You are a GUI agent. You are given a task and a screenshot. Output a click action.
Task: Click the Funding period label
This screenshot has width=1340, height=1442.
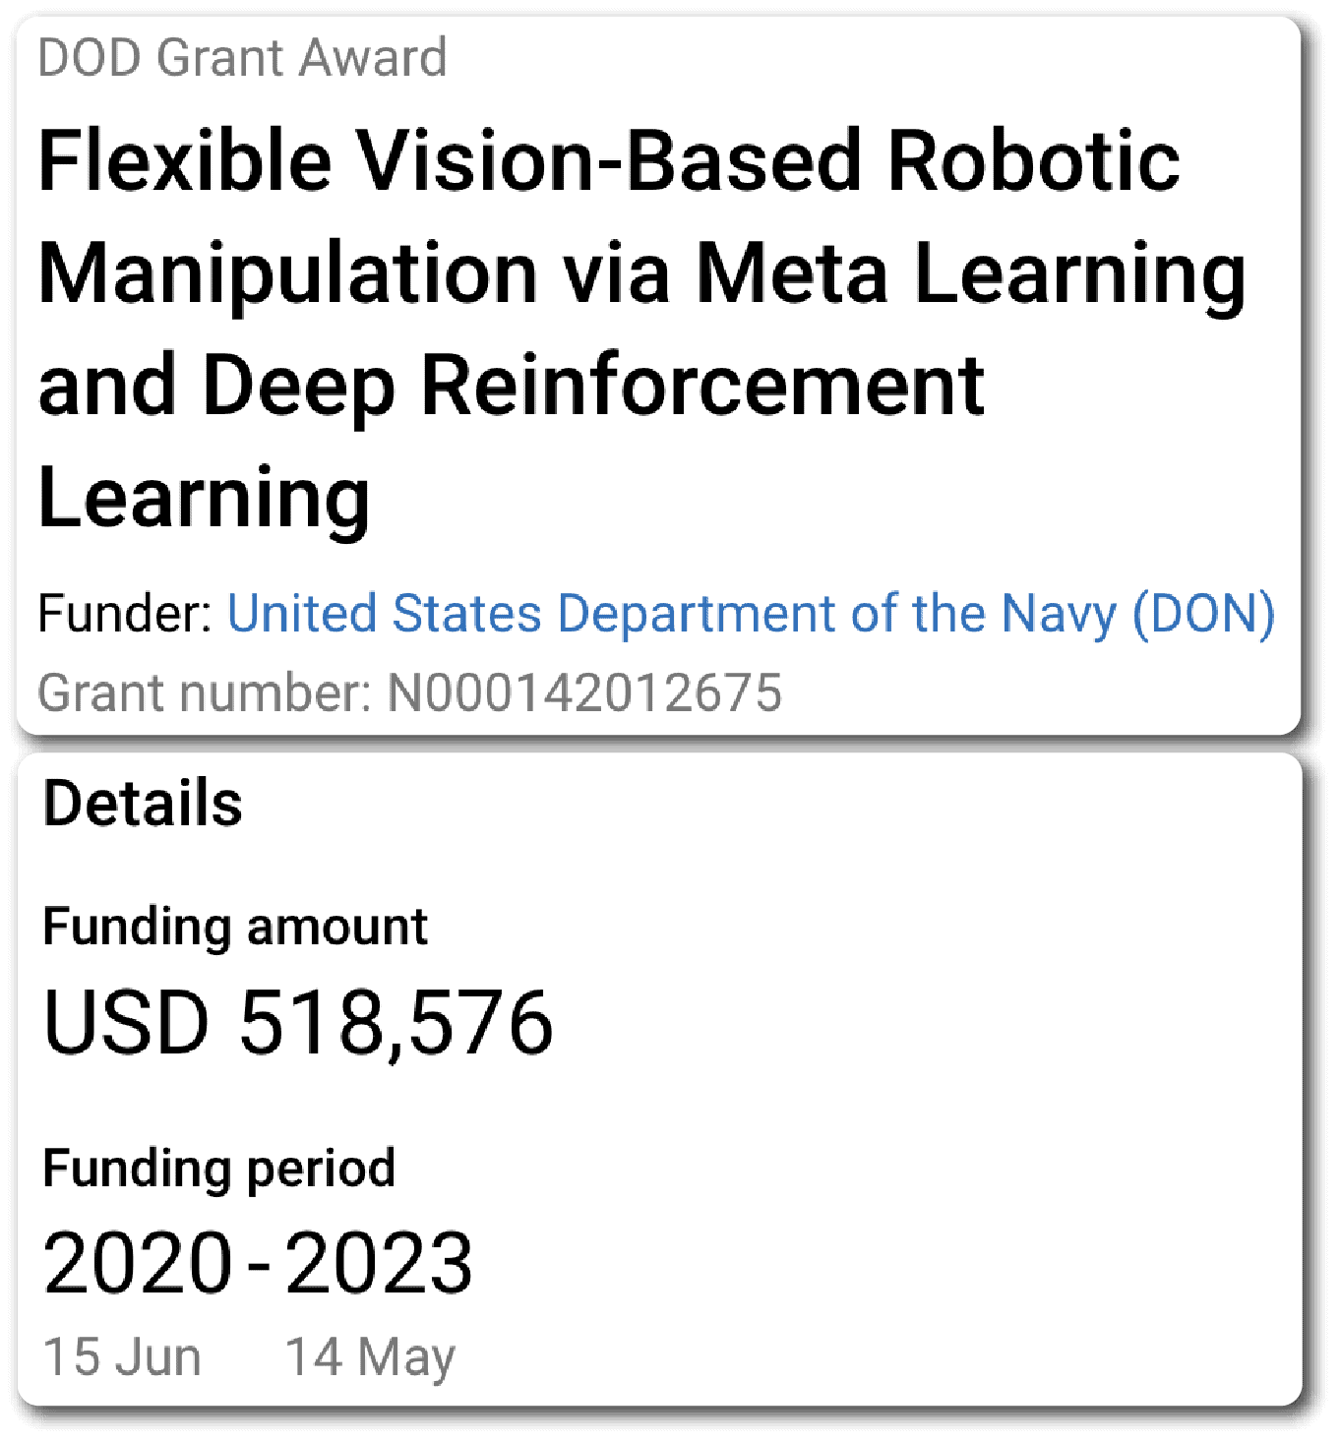tap(218, 1169)
